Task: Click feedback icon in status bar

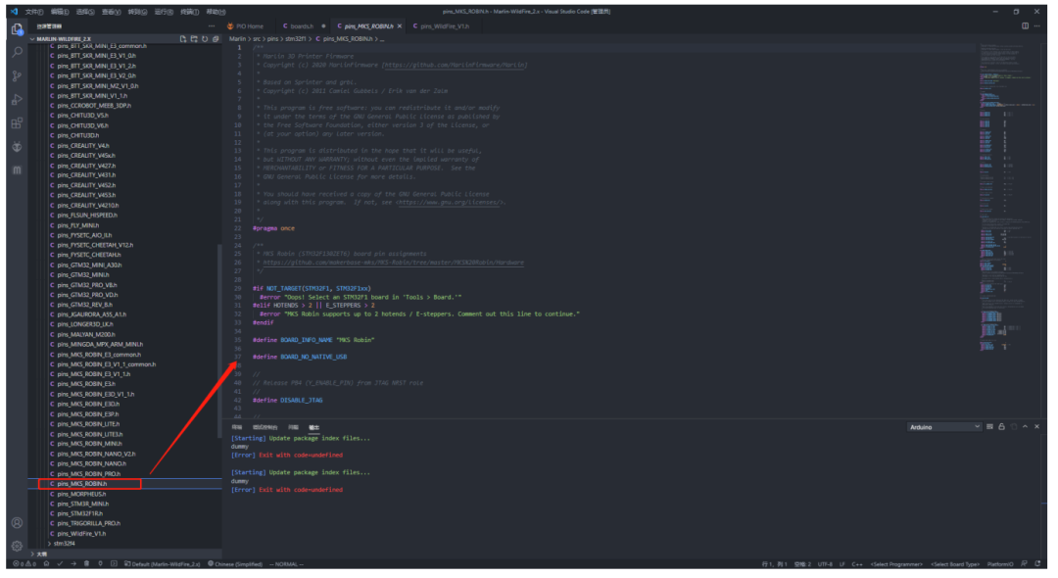Action: (1024, 564)
